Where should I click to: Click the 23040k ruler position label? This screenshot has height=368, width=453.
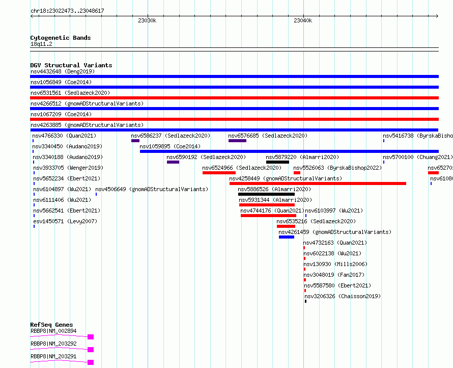[x=303, y=20]
